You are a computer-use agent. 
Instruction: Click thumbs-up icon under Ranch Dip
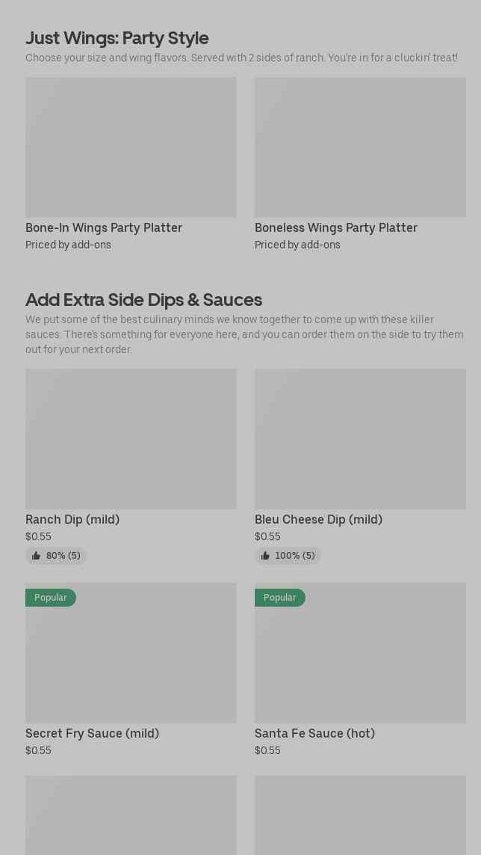(36, 556)
